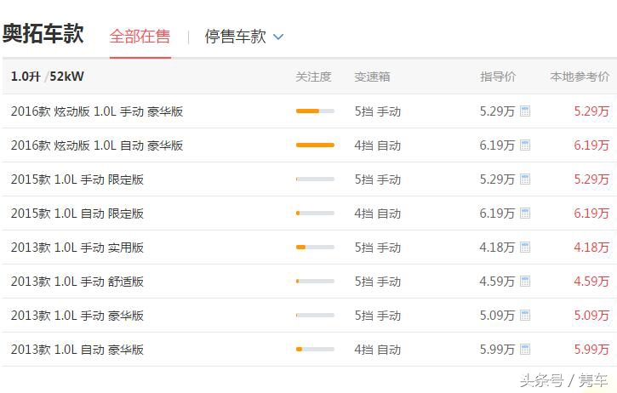This screenshot has width=617, height=393.
Task: Open 2013款 1.0L 手动 实用版 link
Action: tap(77, 248)
